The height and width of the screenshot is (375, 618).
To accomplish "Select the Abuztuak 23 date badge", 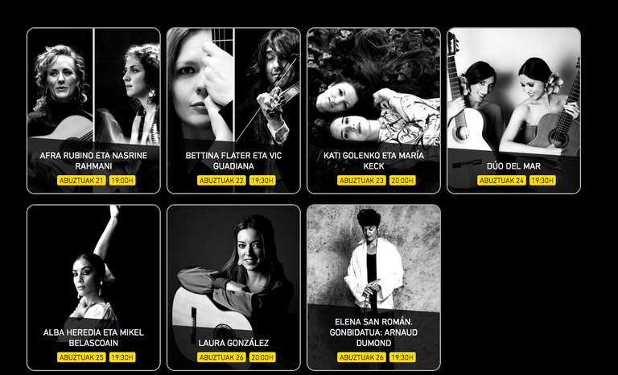I will (x=361, y=180).
